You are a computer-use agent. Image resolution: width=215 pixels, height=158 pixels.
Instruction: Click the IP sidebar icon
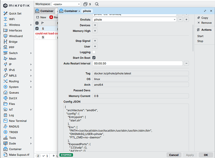coord(5,64)
